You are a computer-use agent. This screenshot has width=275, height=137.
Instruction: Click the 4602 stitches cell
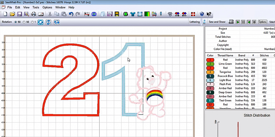[x=264, y=68]
